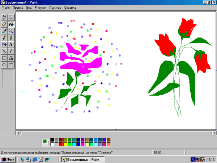
Task: Select the Polygon tool
Action: click(11, 58)
